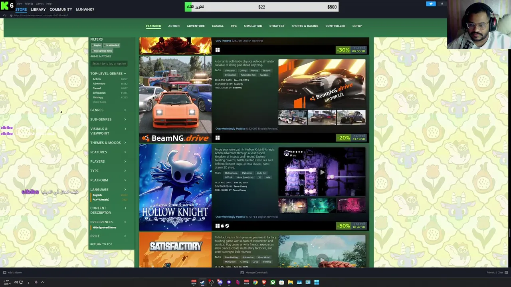Show hidden system tray icons

coord(42,282)
